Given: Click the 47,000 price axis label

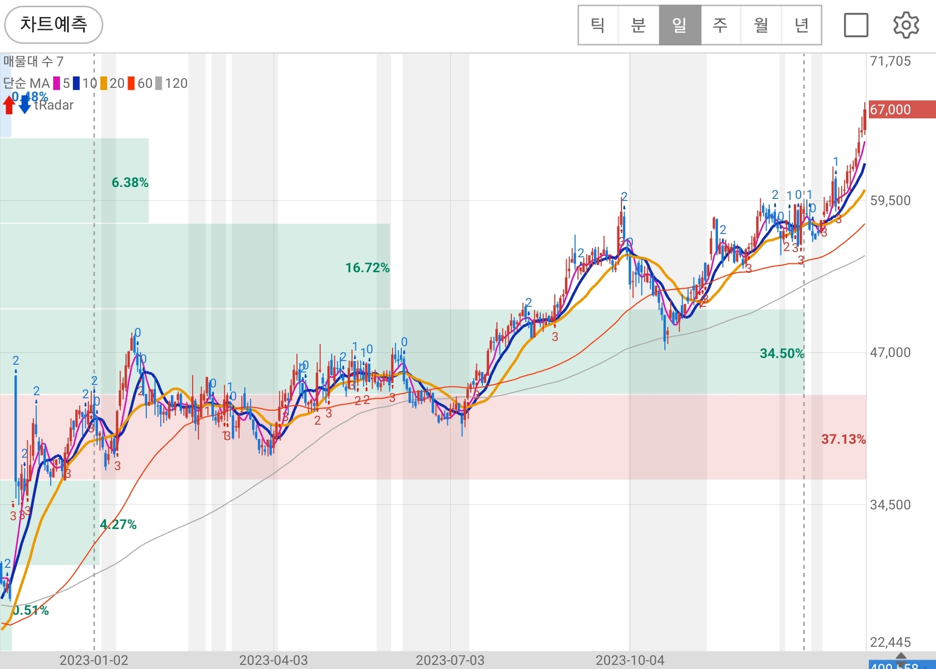Looking at the screenshot, I should tap(891, 352).
